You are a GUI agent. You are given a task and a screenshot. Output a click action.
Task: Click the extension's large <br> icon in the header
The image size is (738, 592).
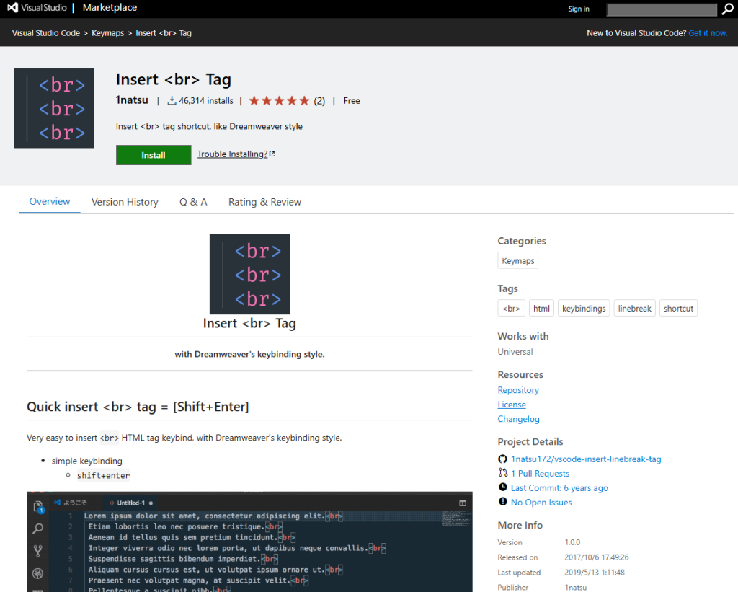tap(53, 108)
